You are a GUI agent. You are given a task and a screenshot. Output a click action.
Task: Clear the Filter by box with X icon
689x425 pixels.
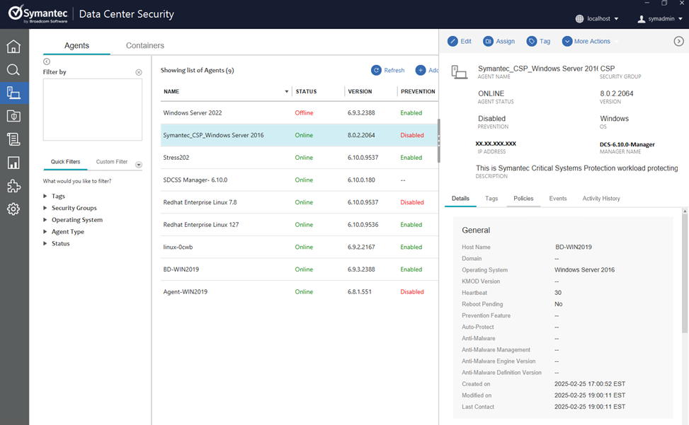pos(139,72)
